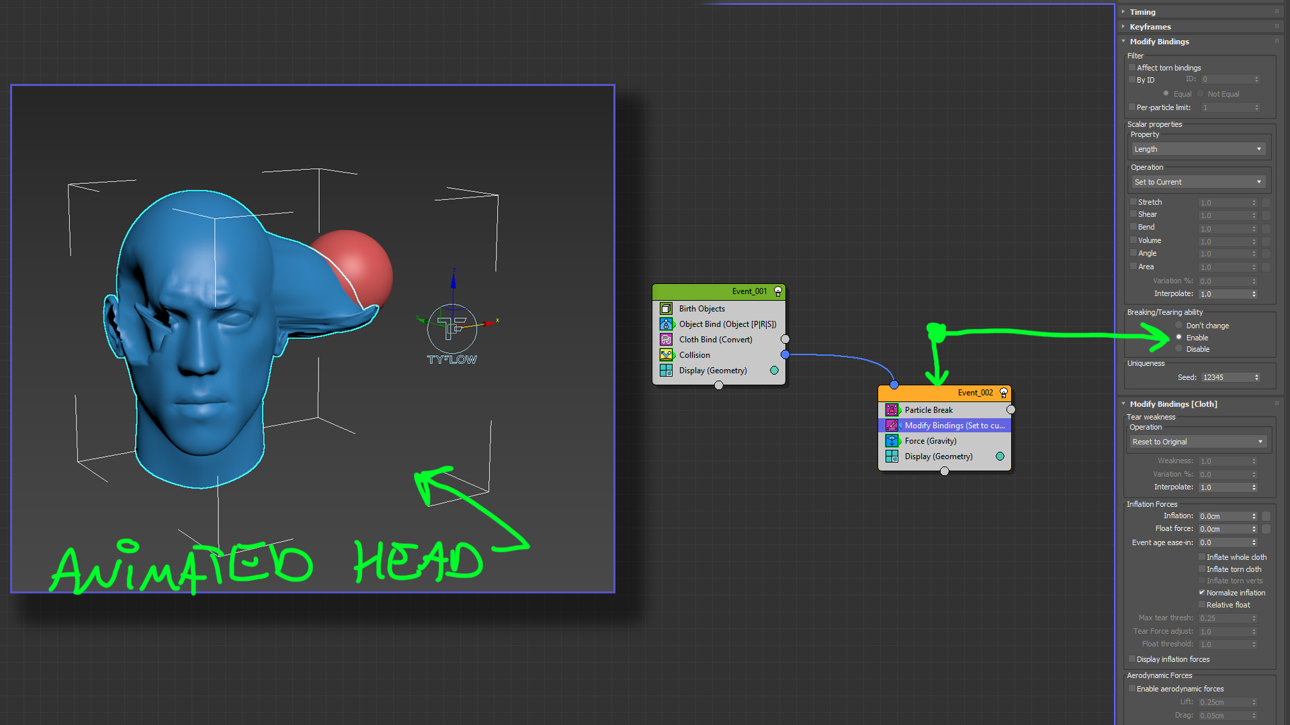Image resolution: width=1290 pixels, height=725 pixels.
Task: Check the Area property checkbox
Action: (x=1133, y=267)
